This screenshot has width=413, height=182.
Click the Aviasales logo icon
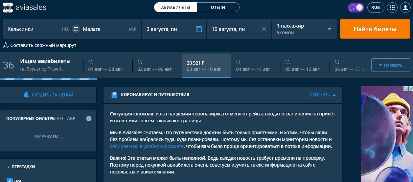[x=8, y=7]
